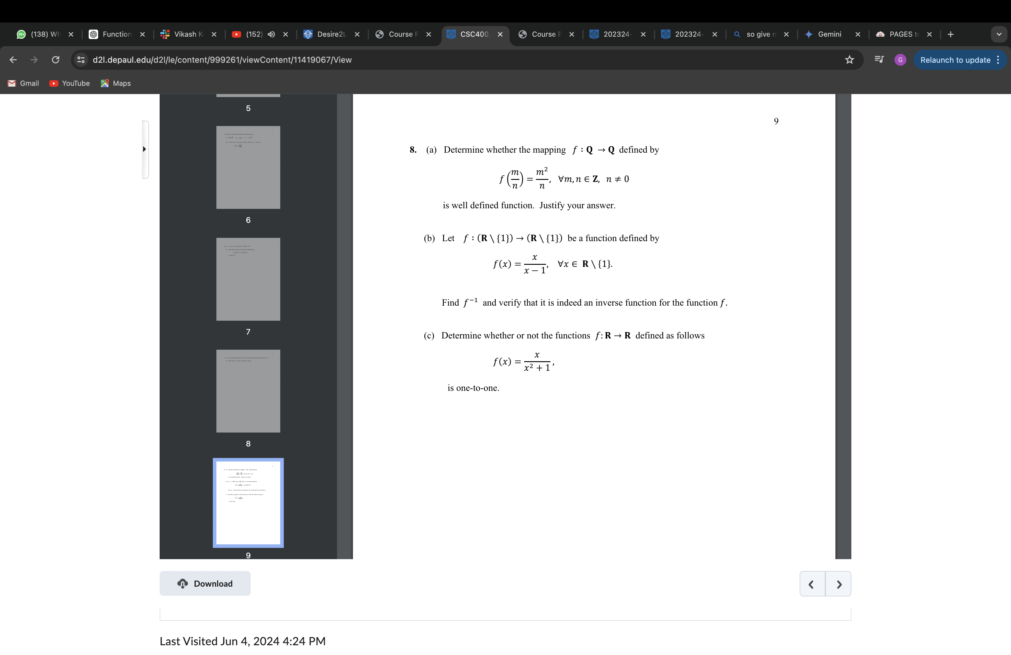Expand the collapsed left sidebar arrow

point(145,150)
